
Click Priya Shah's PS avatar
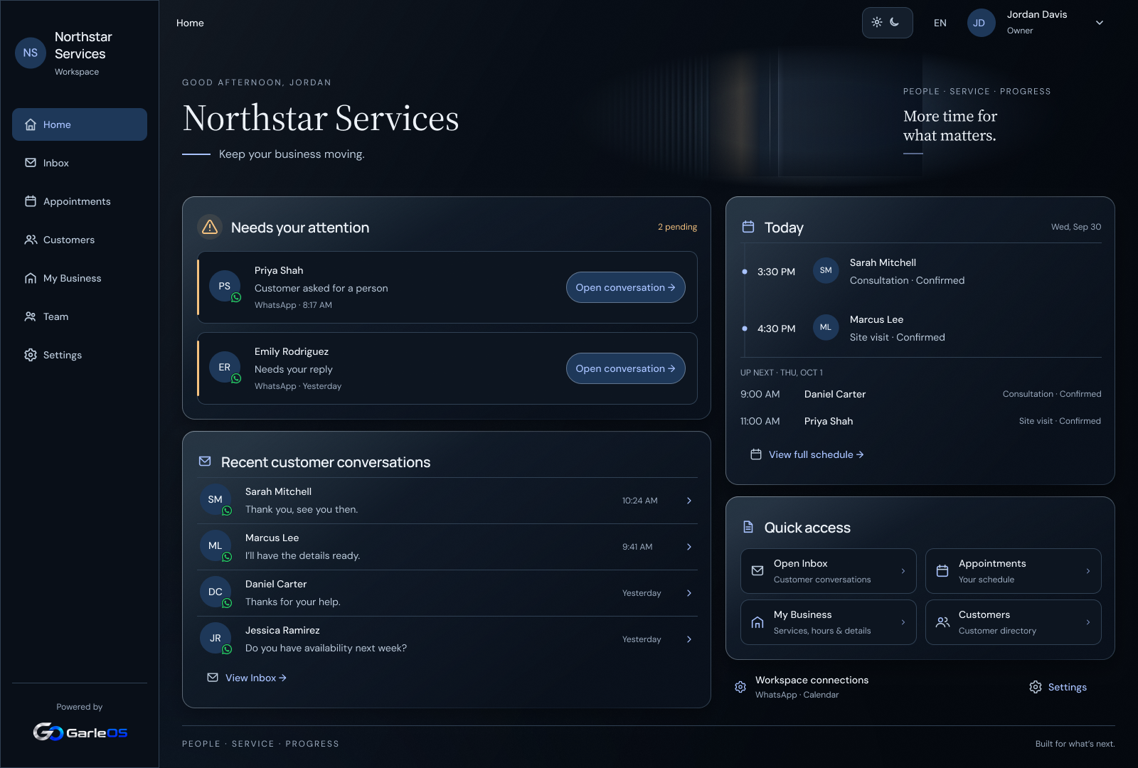coord(225,286)
